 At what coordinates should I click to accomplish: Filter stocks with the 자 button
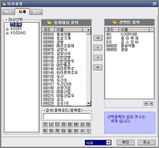tap(45, 131)
